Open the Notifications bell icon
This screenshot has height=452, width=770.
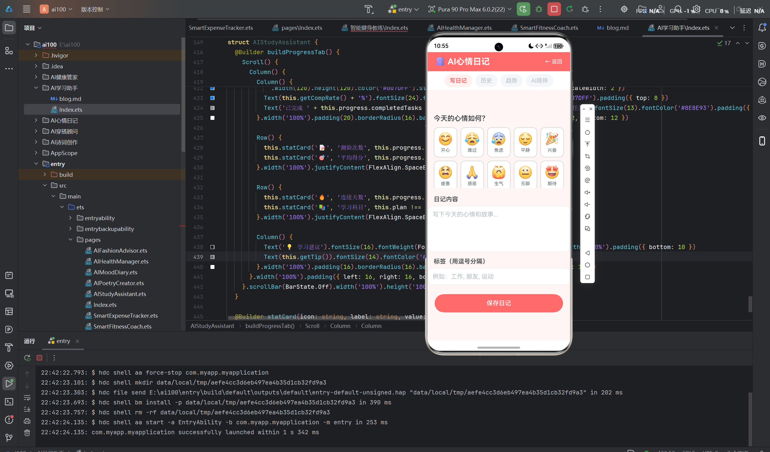[x=762, y=28]
